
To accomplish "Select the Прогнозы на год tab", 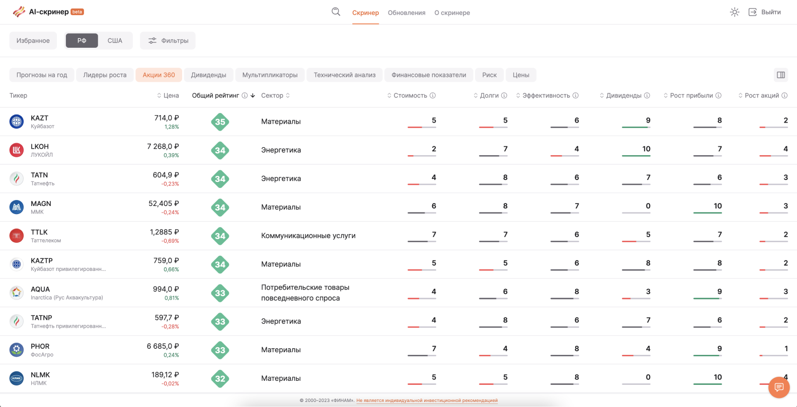I will click(x=42, y=75).
